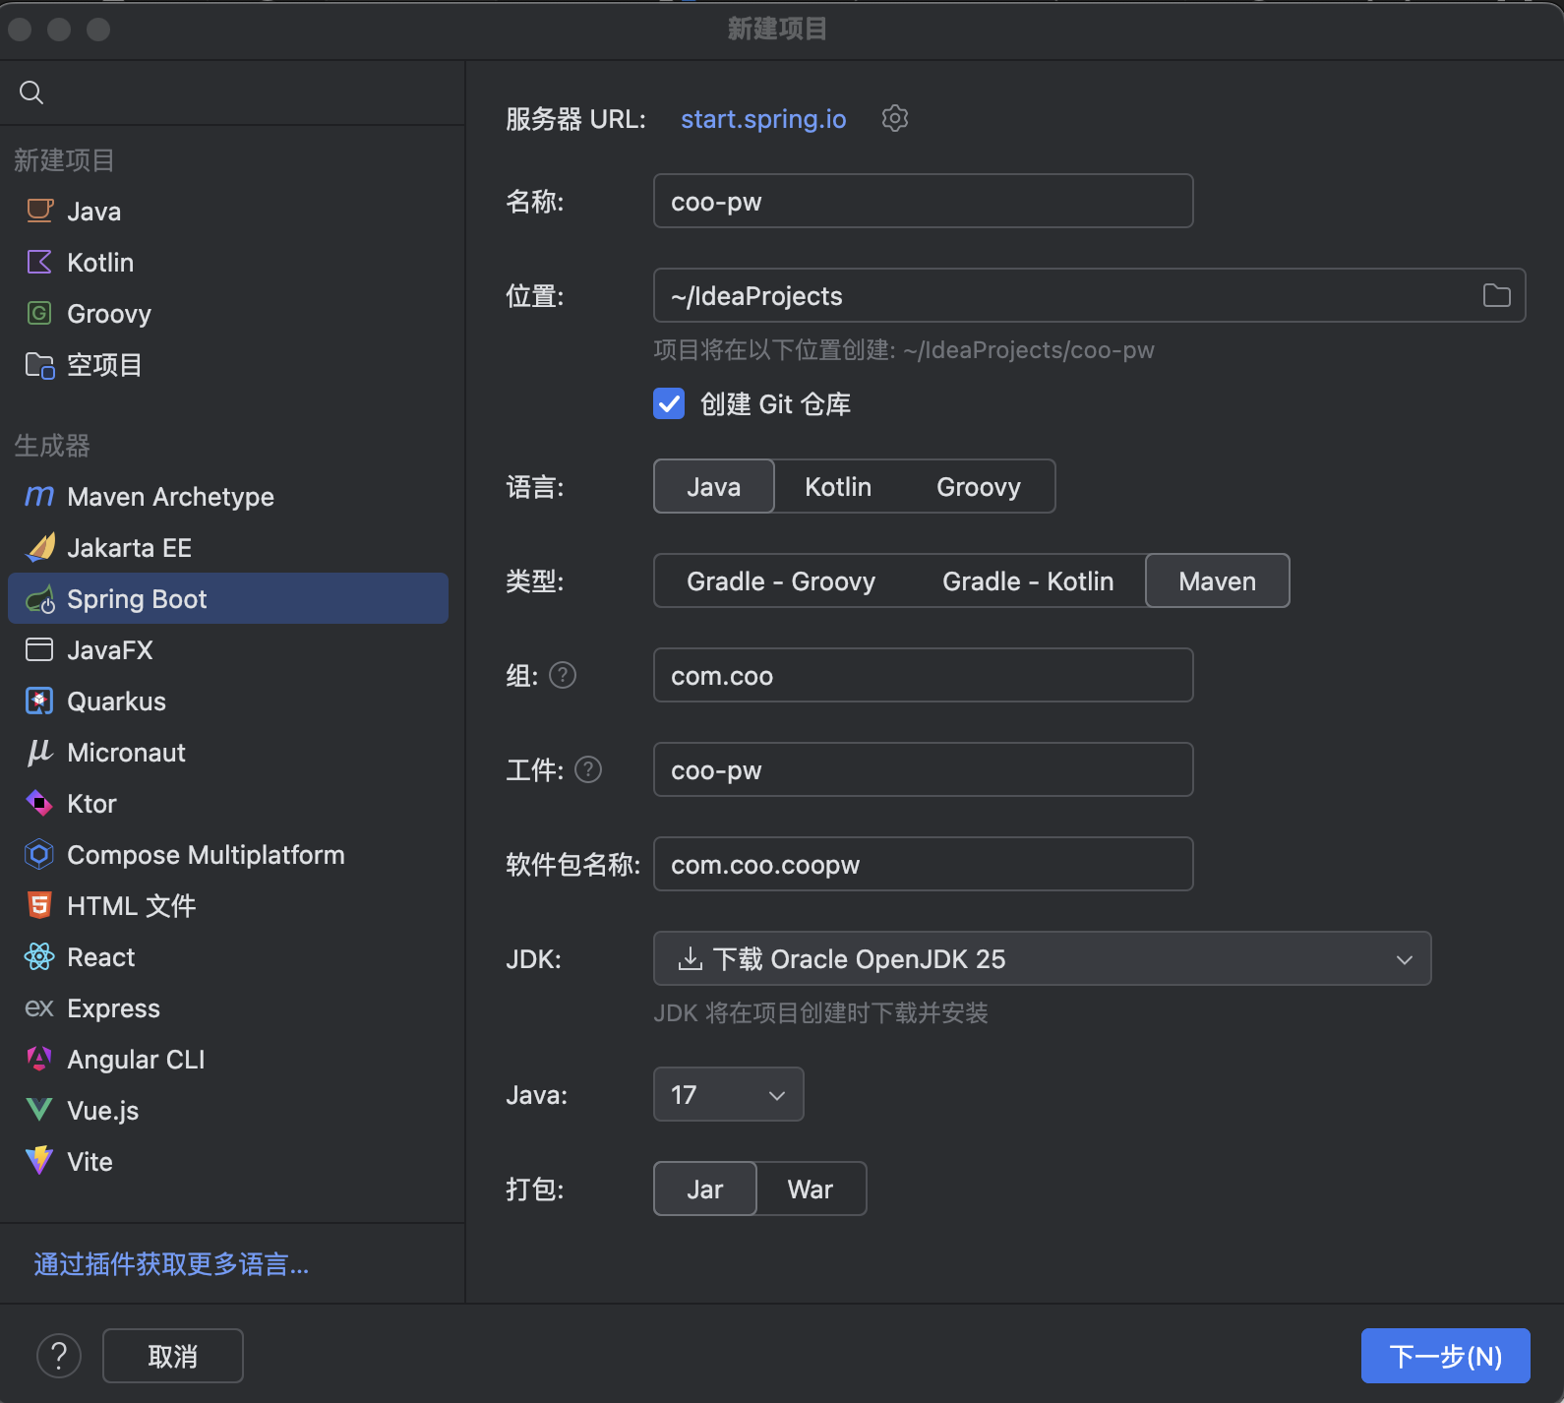Select Kotlin project type in sidebar

[228, 262]
